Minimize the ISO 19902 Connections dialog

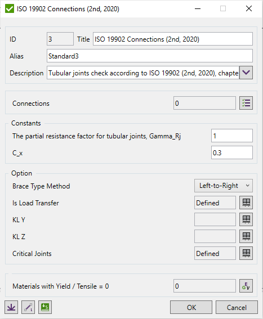198,8
